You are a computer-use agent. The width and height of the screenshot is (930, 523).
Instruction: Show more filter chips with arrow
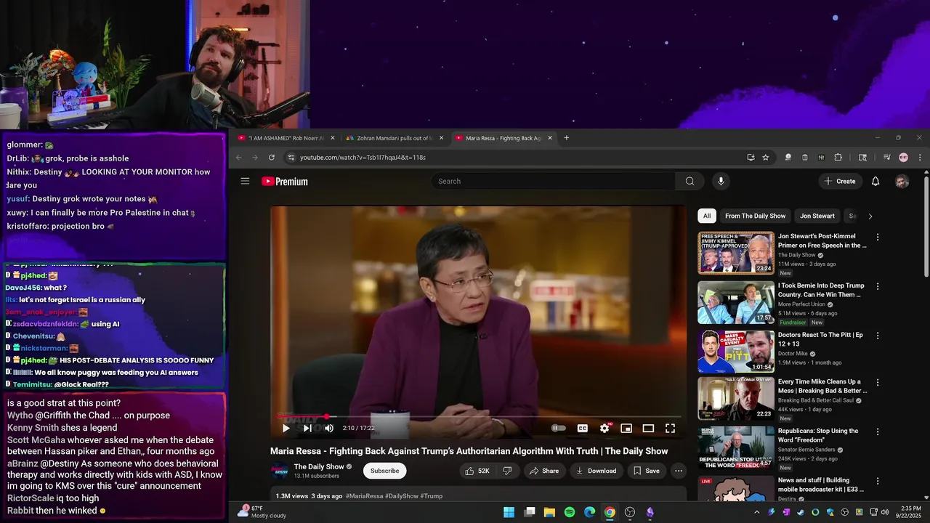tap(870, 216)
